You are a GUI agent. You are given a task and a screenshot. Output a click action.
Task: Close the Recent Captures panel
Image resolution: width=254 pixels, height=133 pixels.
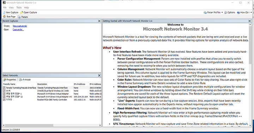pyautogui.click(x=99, y=21)
